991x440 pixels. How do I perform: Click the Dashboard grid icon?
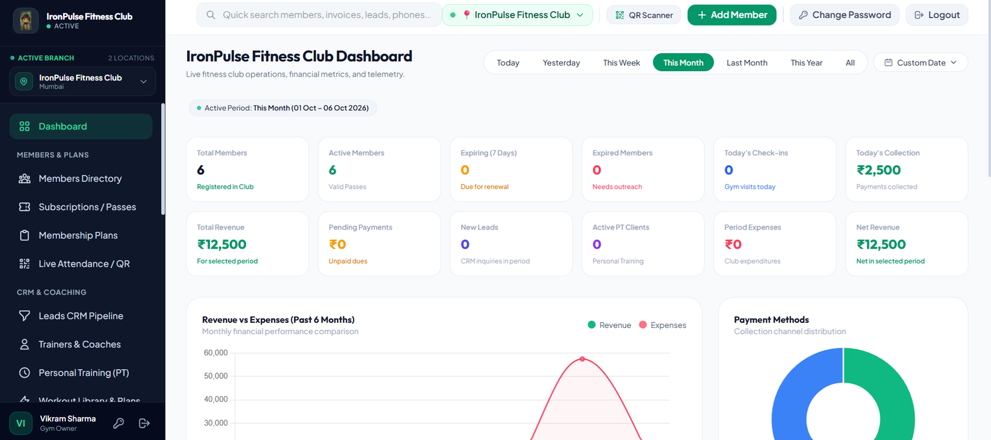[x=24, y=126]
